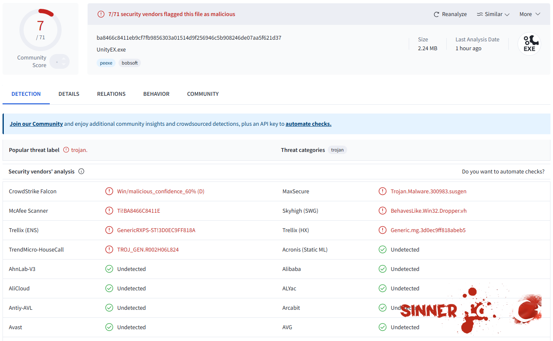Screen dimensions: 553x341
Task: Go to the Relations tab
Action: tap(111, 94)
